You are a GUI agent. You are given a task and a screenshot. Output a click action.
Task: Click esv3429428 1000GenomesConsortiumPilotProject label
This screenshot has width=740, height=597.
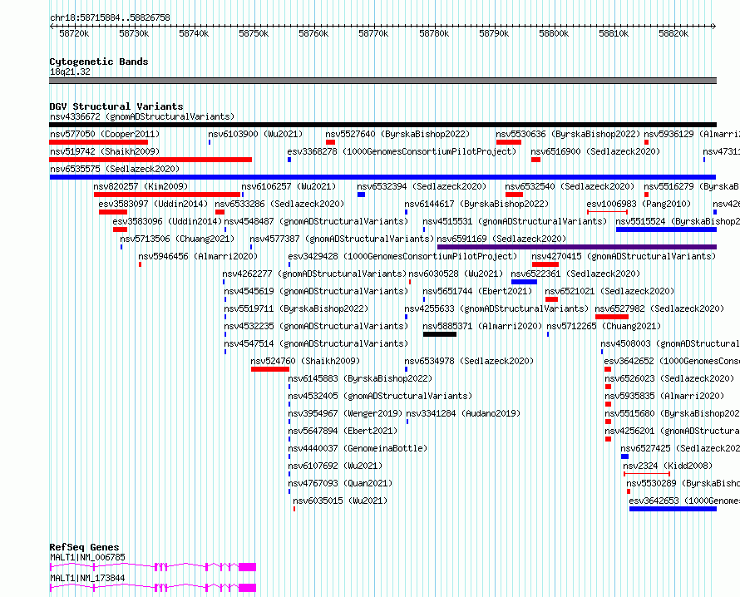tap(402, 256)
